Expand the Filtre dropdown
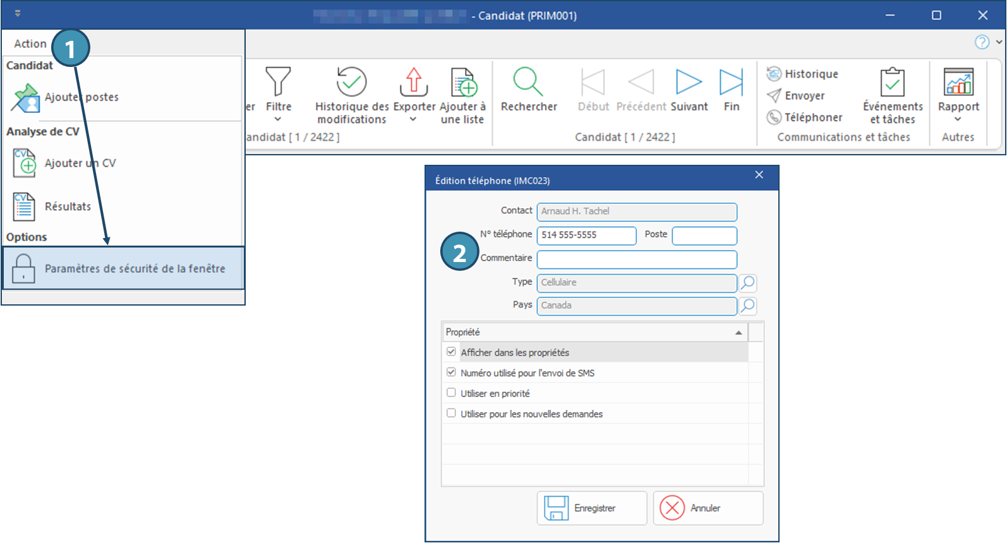Screen dimensions: 1007x543 coord(278,119)
